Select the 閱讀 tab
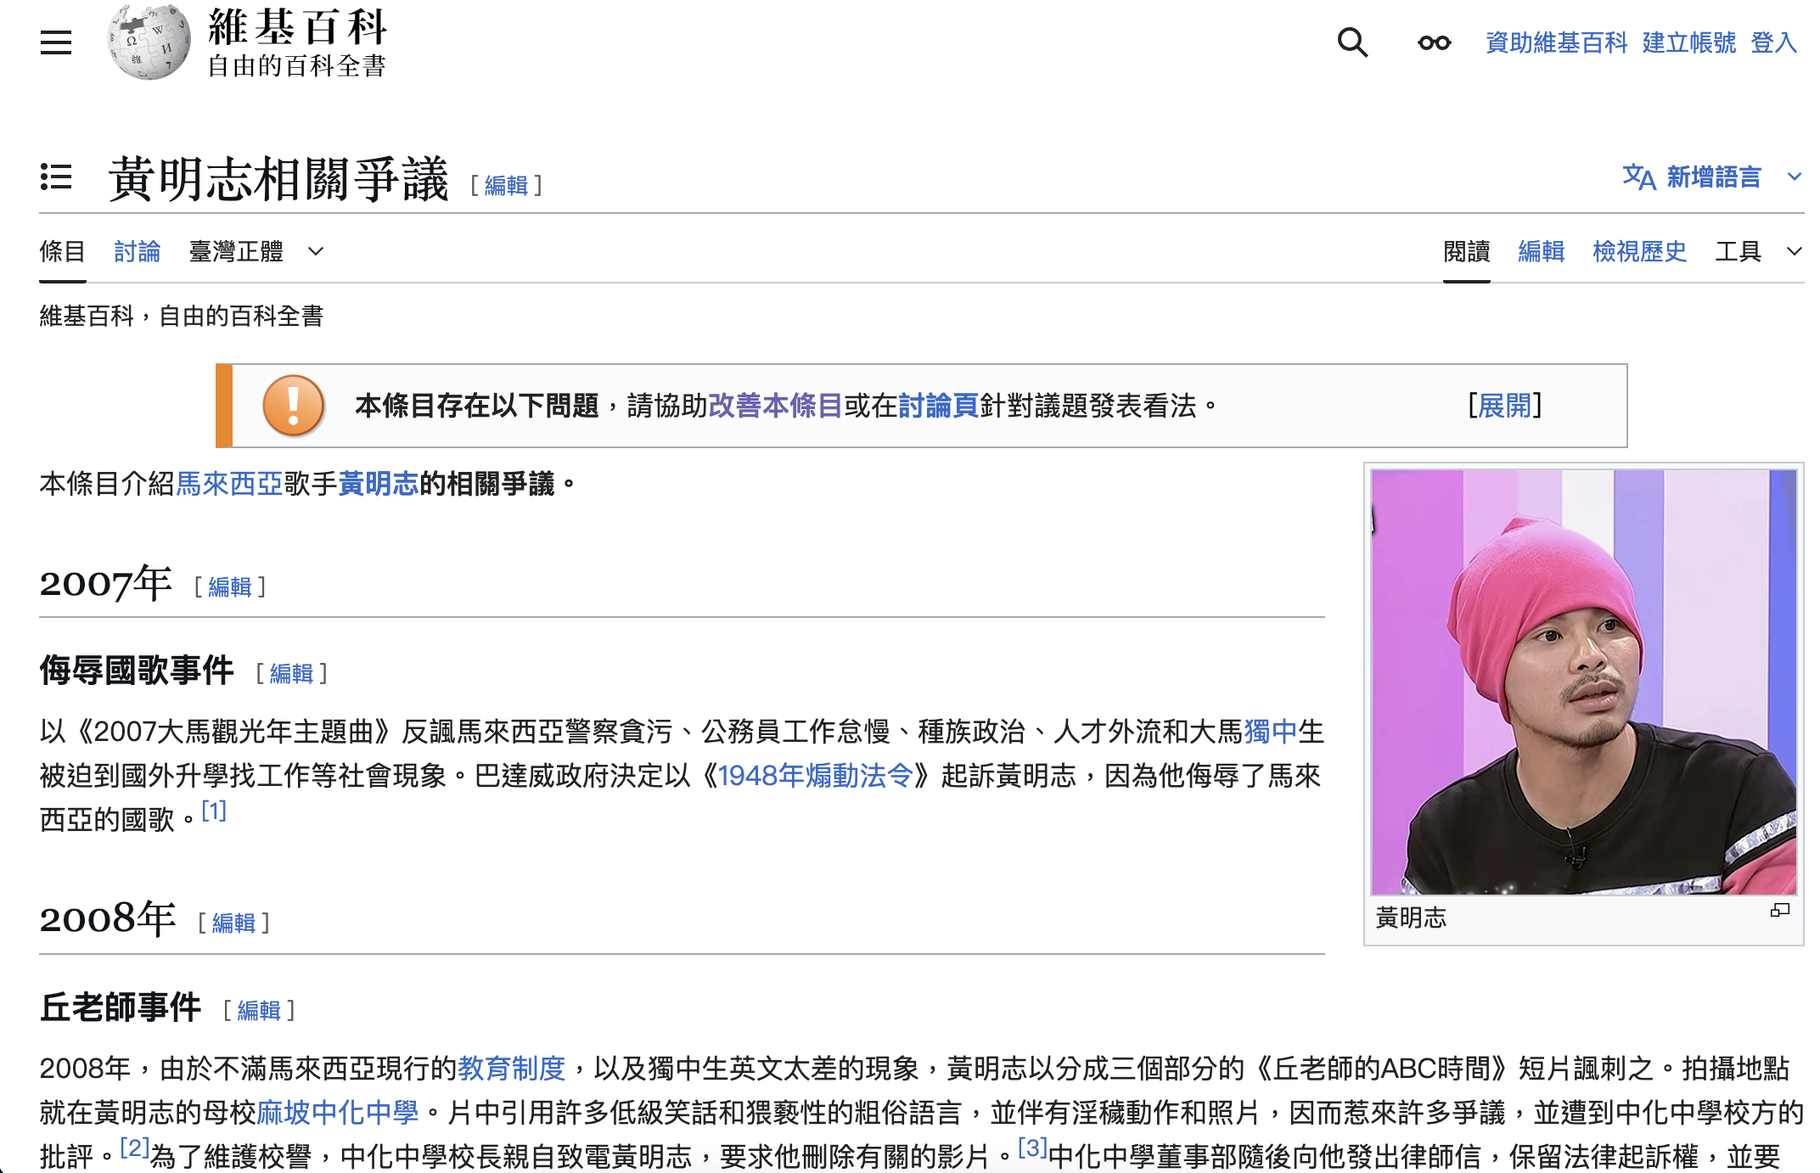This screenshot has width=1820, height=1173. click(1466, 251)
